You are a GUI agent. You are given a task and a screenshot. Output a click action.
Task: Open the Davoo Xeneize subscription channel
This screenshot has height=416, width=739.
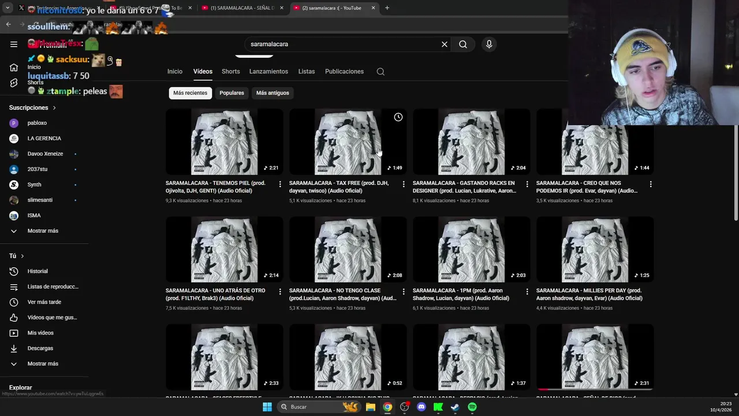44,154
